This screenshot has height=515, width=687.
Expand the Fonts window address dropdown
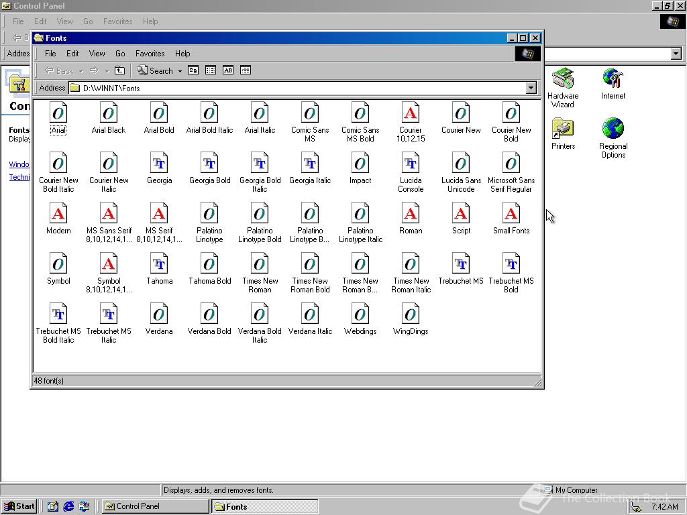pos(531,88)
